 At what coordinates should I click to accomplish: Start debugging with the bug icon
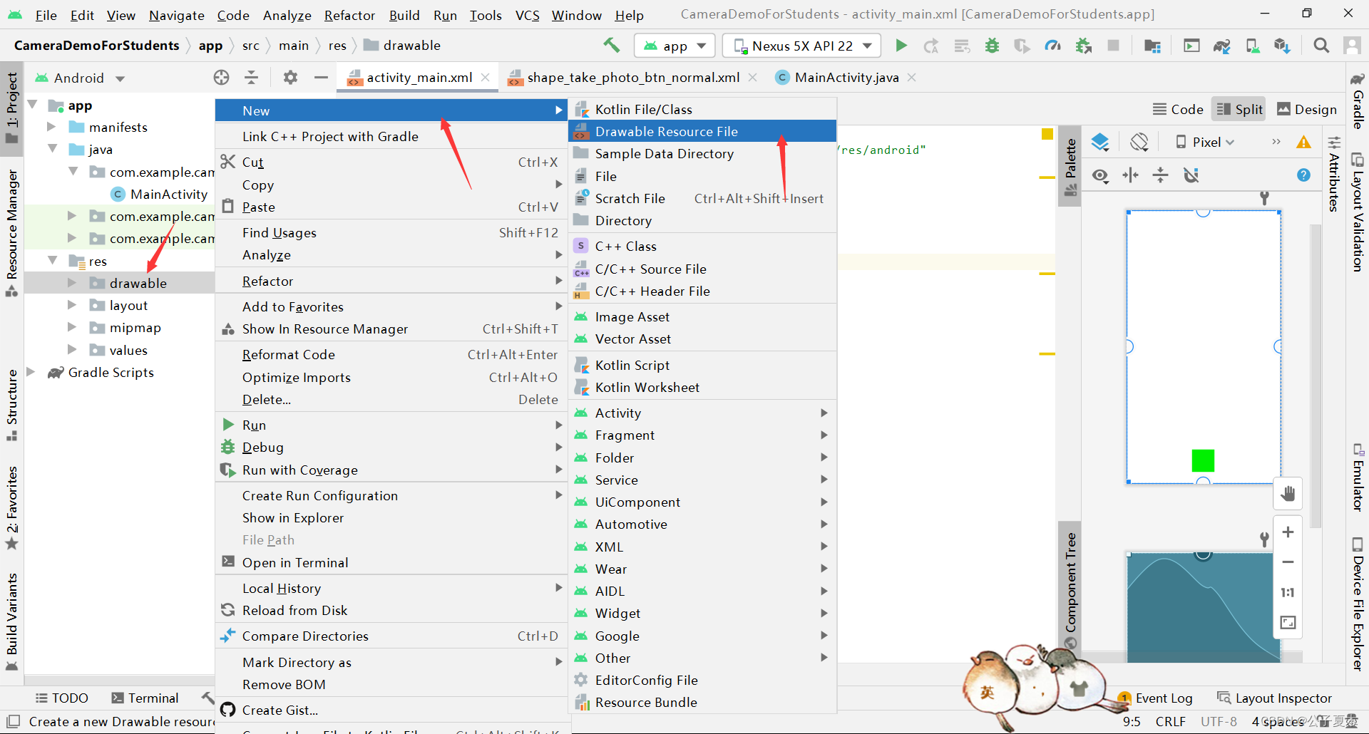pyautogui.click(x=992, y=45)
